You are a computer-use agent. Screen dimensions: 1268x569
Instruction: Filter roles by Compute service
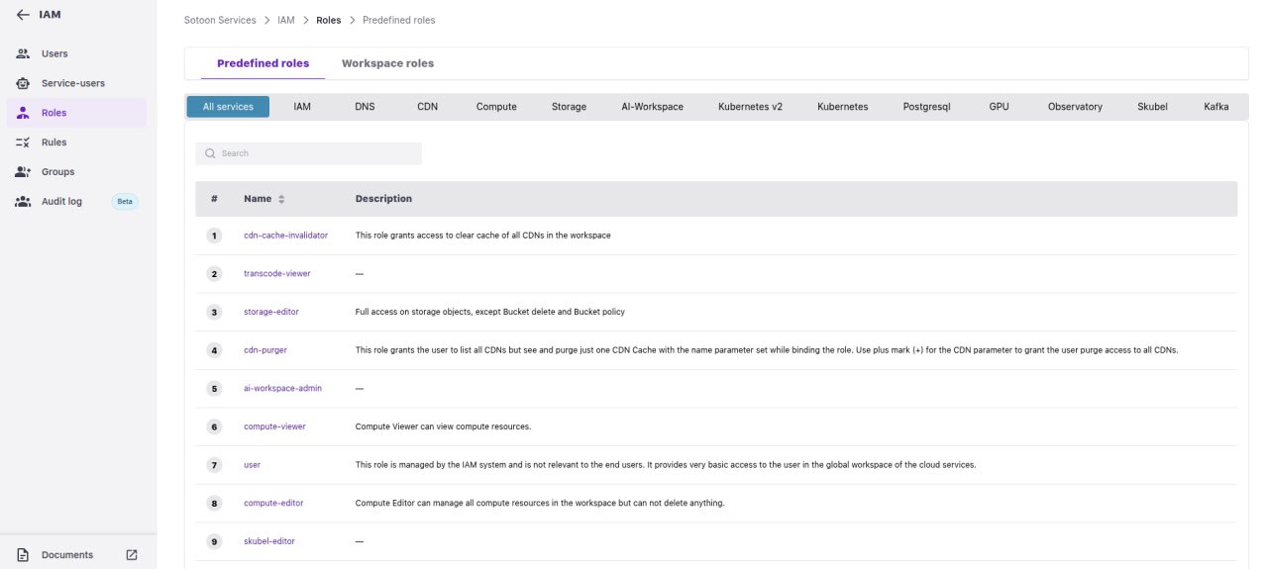pyautogui.click(x=496, y=107)
